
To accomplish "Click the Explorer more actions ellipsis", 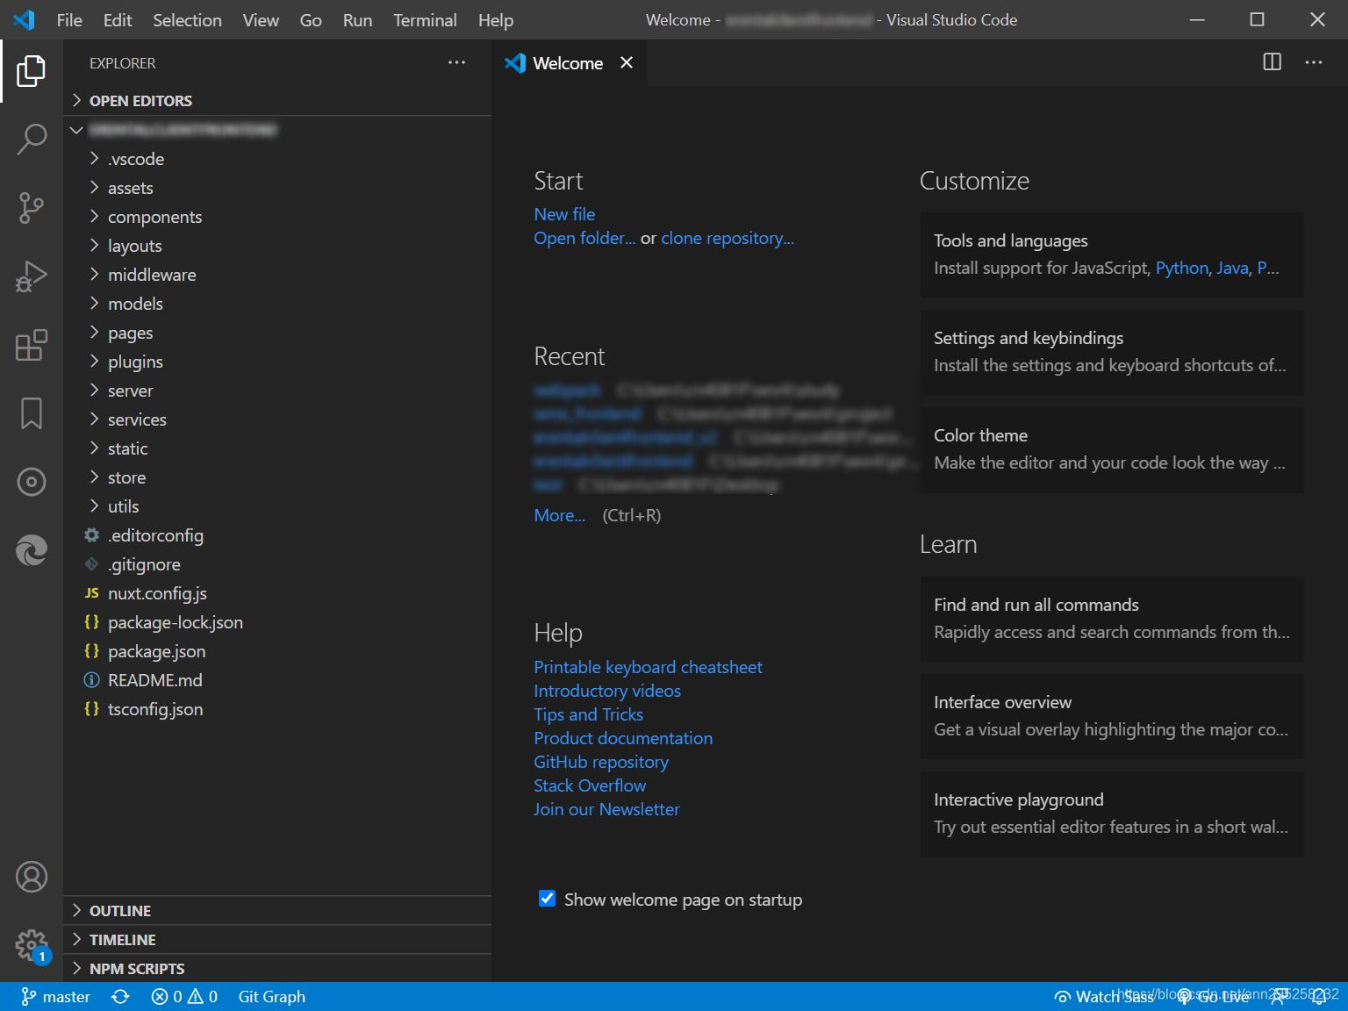I will (x=456, y=62).
